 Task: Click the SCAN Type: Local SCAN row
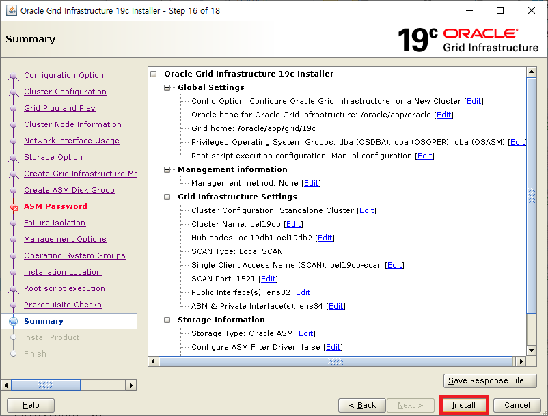click(237, 251)
